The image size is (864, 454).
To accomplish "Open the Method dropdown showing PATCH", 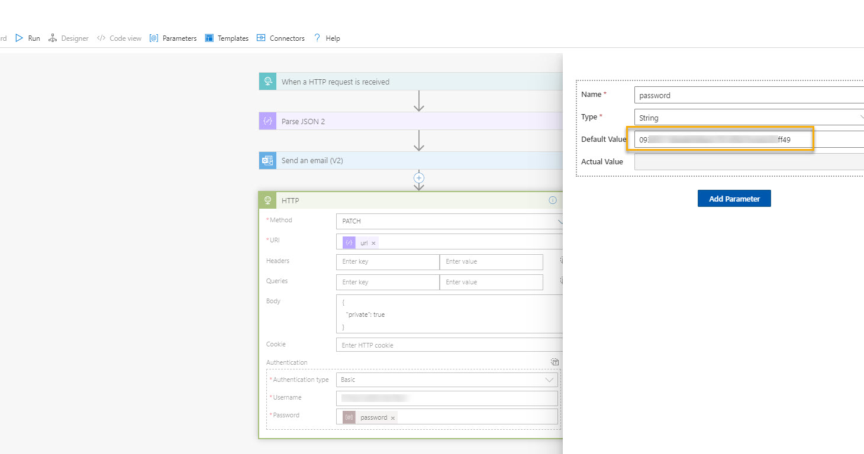I will coord(449,221).
